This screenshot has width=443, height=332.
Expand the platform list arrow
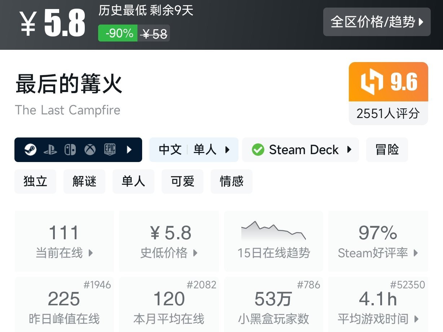tap(130, 150)
